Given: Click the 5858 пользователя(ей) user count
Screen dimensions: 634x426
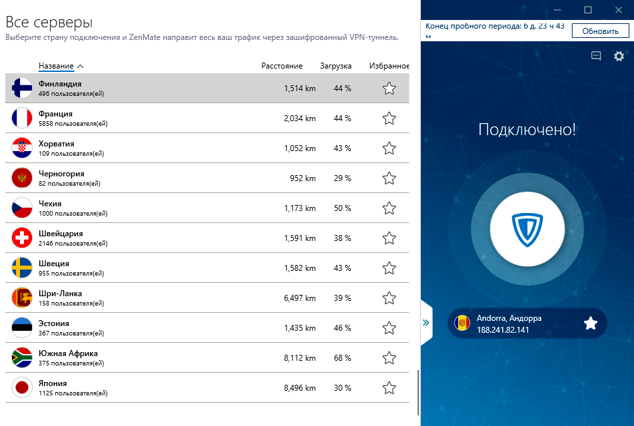Looking at the screenshot, I should [73, 124].
